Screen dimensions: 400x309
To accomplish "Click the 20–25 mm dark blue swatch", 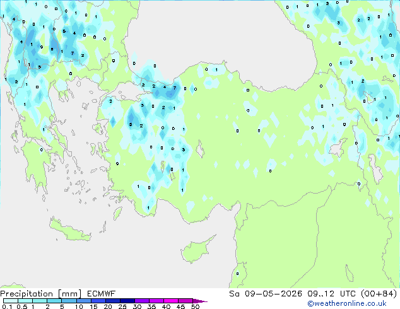I will [x=113, y=301].
